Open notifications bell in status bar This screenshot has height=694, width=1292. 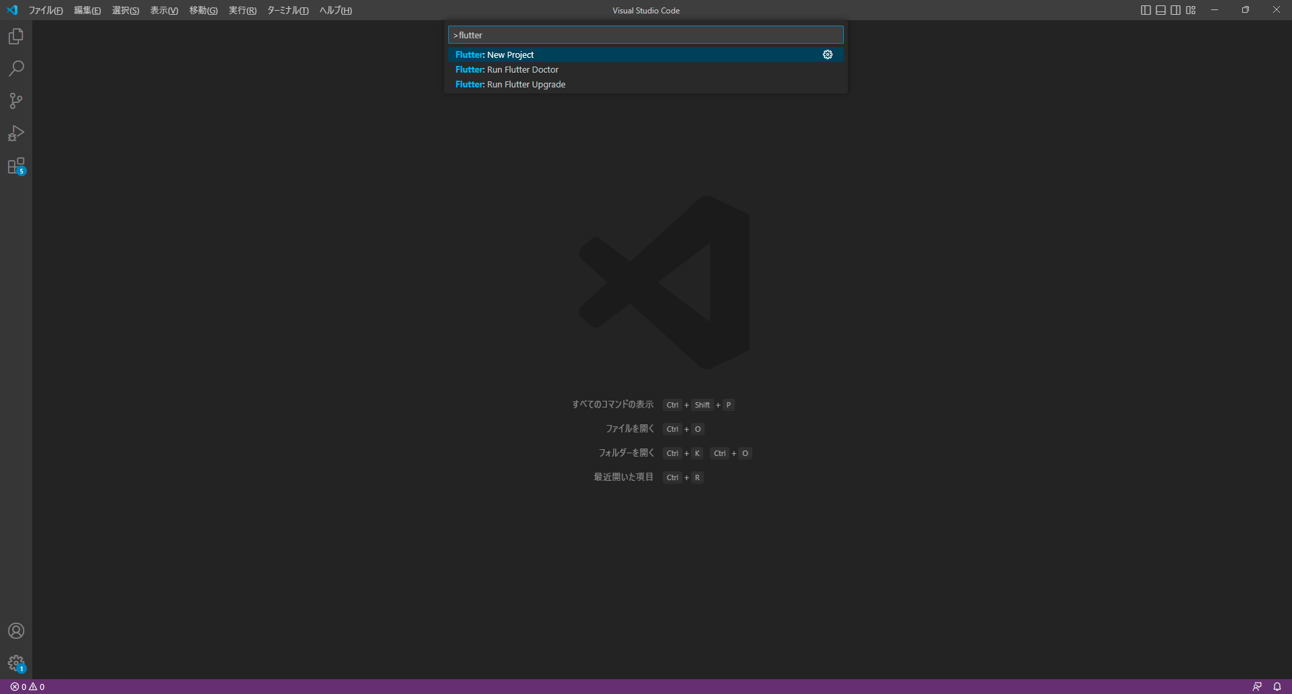1277,687
